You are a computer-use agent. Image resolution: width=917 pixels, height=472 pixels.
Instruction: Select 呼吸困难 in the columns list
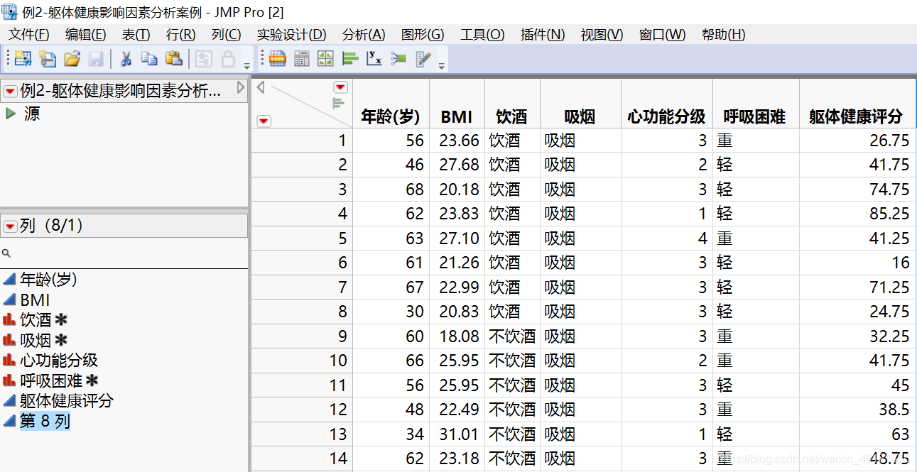(x=51, y=381)
